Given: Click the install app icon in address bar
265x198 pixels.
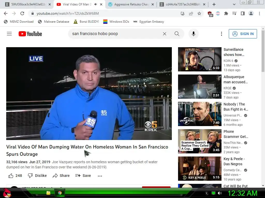Looking at the screenshot, I should coord(182,13).
